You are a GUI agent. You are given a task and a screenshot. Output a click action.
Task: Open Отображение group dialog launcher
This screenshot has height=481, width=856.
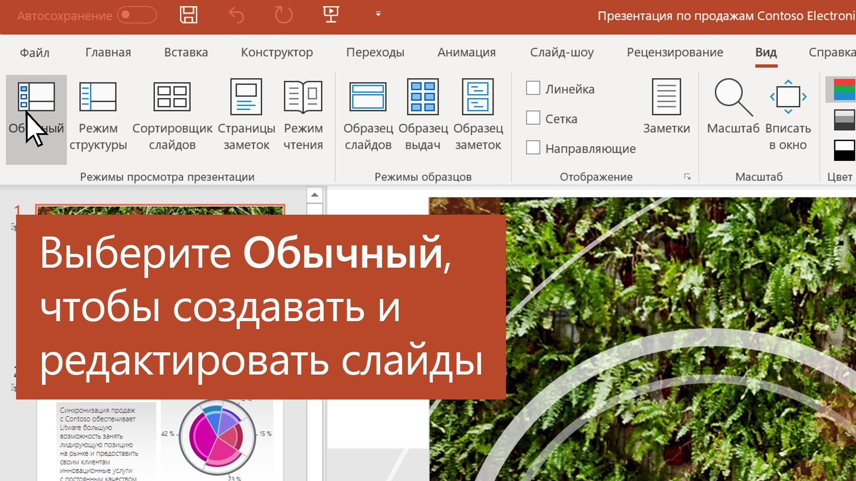[x=687, y=177]
